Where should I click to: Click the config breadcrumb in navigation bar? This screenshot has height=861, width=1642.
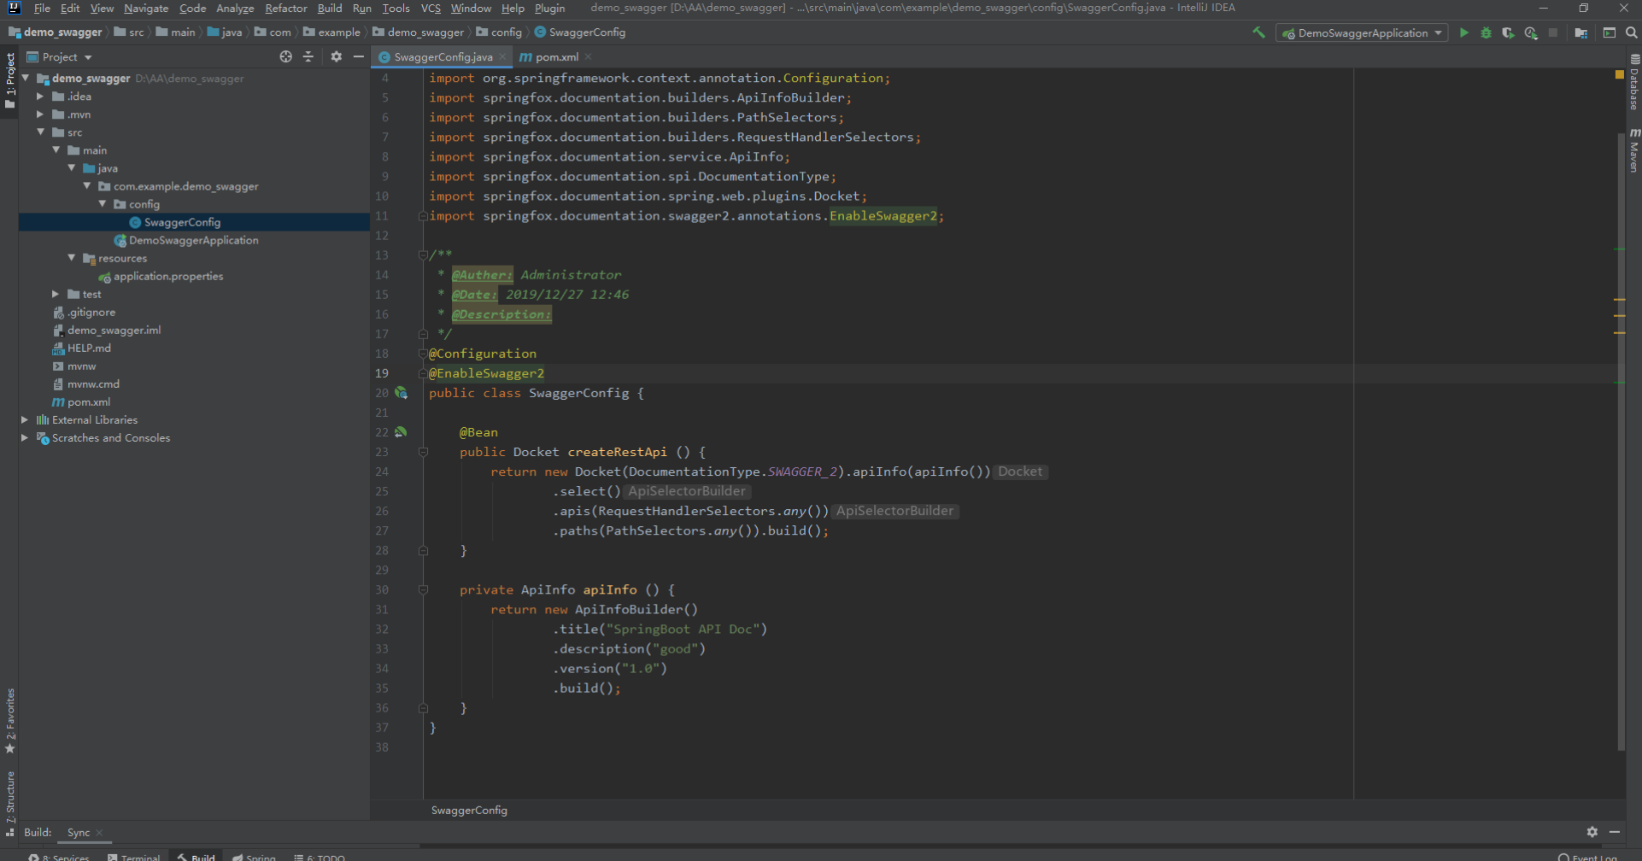click(506, 32)
